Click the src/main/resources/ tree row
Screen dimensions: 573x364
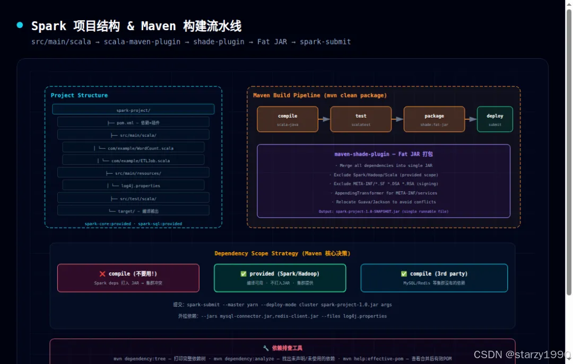(133, 173)
